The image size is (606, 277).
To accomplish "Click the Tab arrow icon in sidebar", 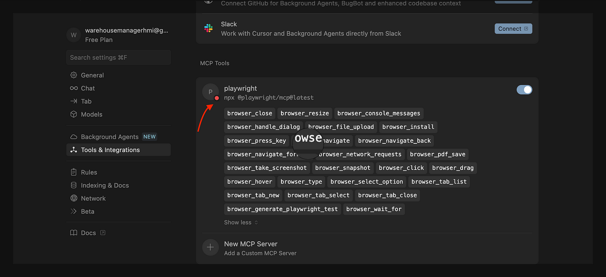I will pyautogui.click(x=73, y=101).
